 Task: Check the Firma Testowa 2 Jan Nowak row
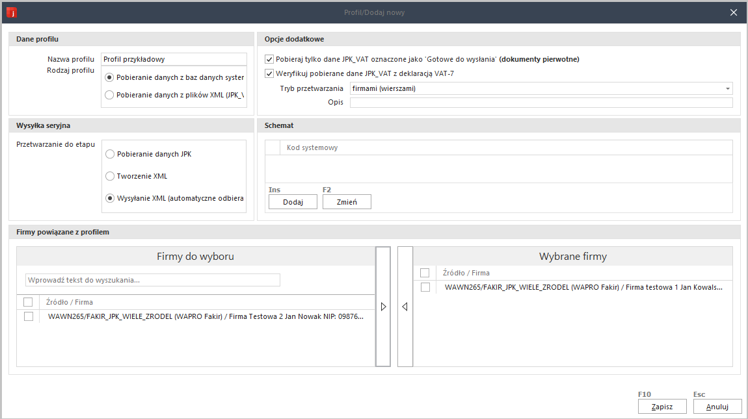(x=29, y=316)
